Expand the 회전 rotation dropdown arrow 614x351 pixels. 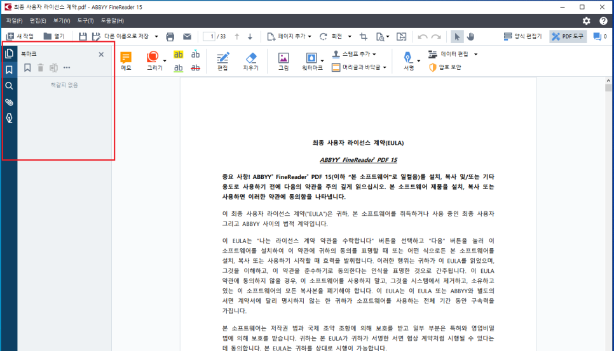pyautogui.click(x=350, y=36)
